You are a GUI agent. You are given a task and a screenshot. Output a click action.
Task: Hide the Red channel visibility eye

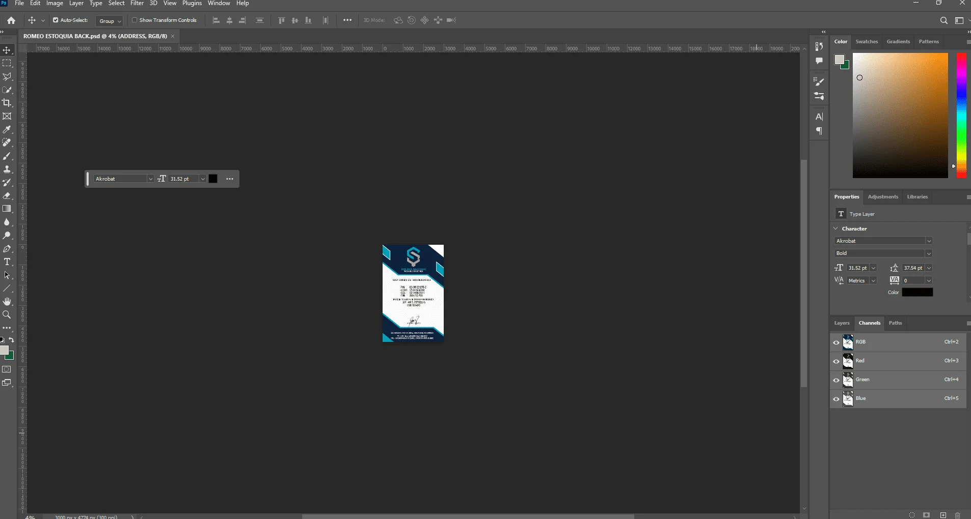[x=836, y=361]
